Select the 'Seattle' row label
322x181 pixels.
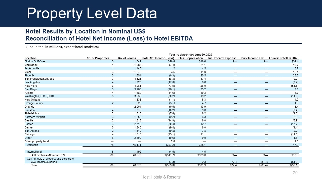coord(29,120)
